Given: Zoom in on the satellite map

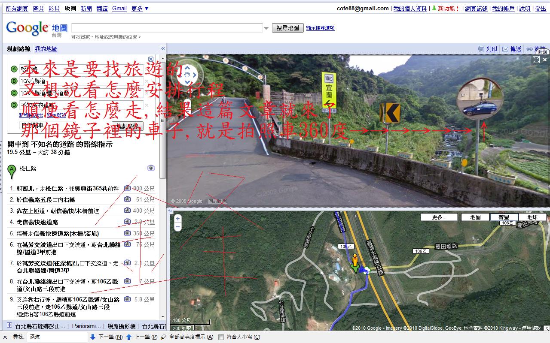Looking at the screenshot, I should pos(178,219).
